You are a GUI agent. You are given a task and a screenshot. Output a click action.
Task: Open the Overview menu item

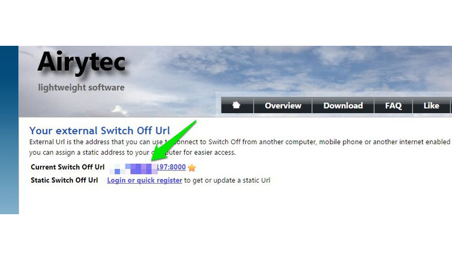pyautogui.click(x=283, y=105)
